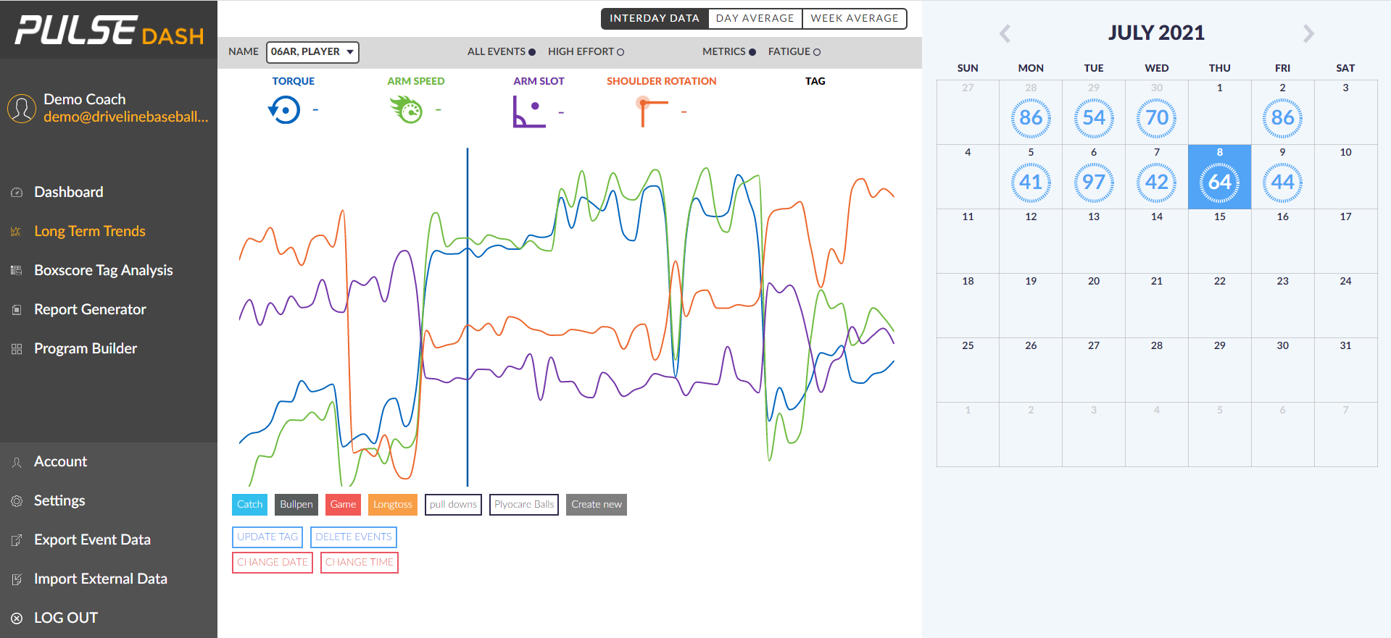1391x638 pixels.
Task: Click the Demo Coach profile avatar
Action: click(x=22, y=109)
